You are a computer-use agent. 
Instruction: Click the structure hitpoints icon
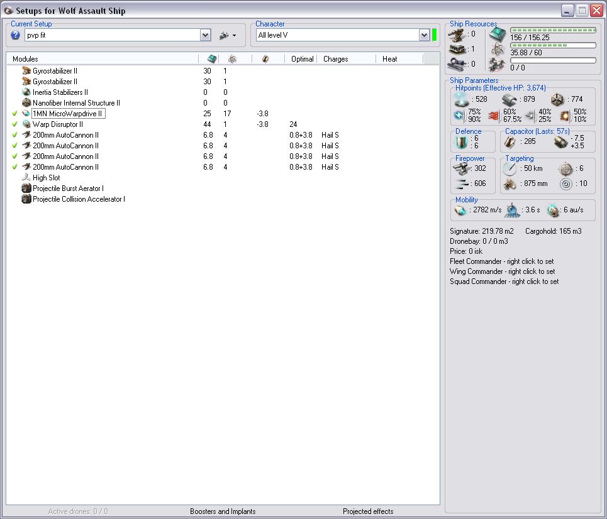557,99
